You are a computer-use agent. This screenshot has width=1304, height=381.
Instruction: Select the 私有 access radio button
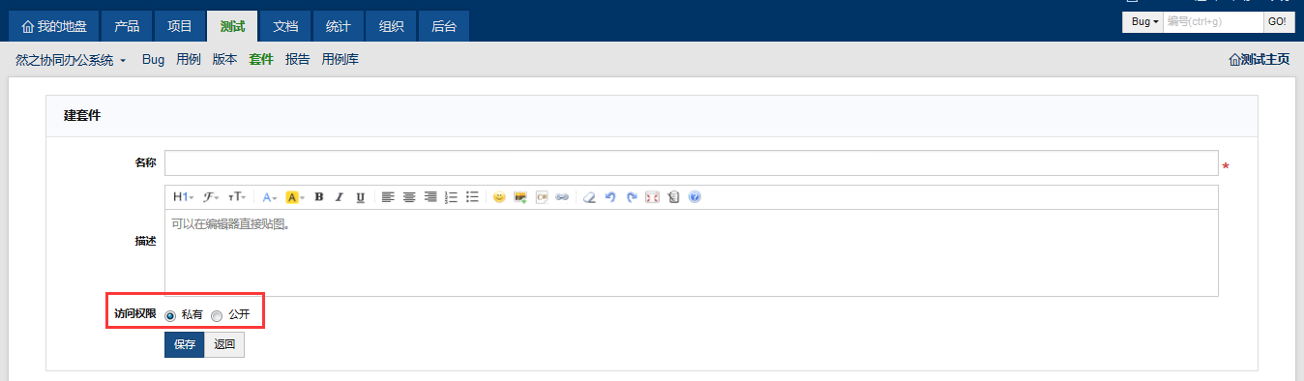(x=170, y=315)
